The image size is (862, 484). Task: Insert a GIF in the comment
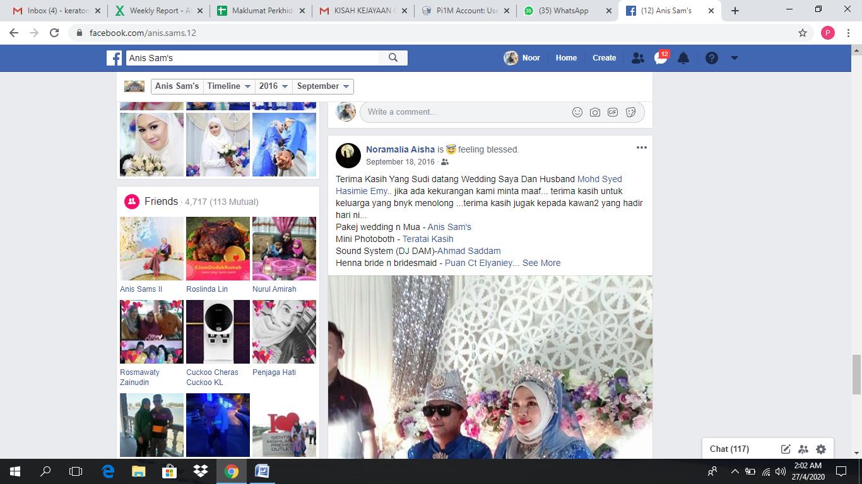coord(612,112)
